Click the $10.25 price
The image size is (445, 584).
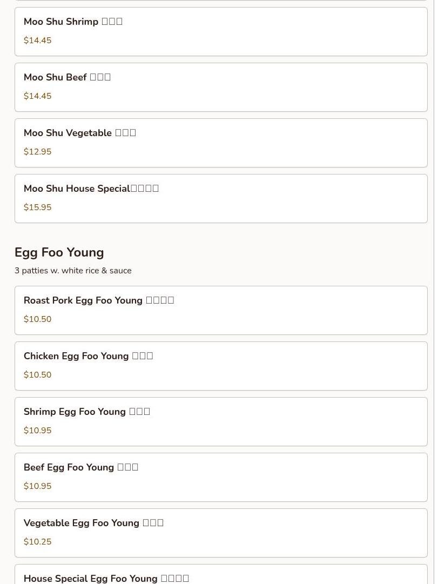(37, 542)
